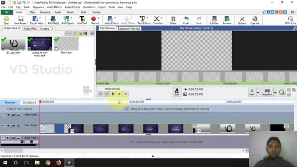The image size is (297, 167).
Task: Mute Audio Track 1 speaker icon
Action: (8, 138)
